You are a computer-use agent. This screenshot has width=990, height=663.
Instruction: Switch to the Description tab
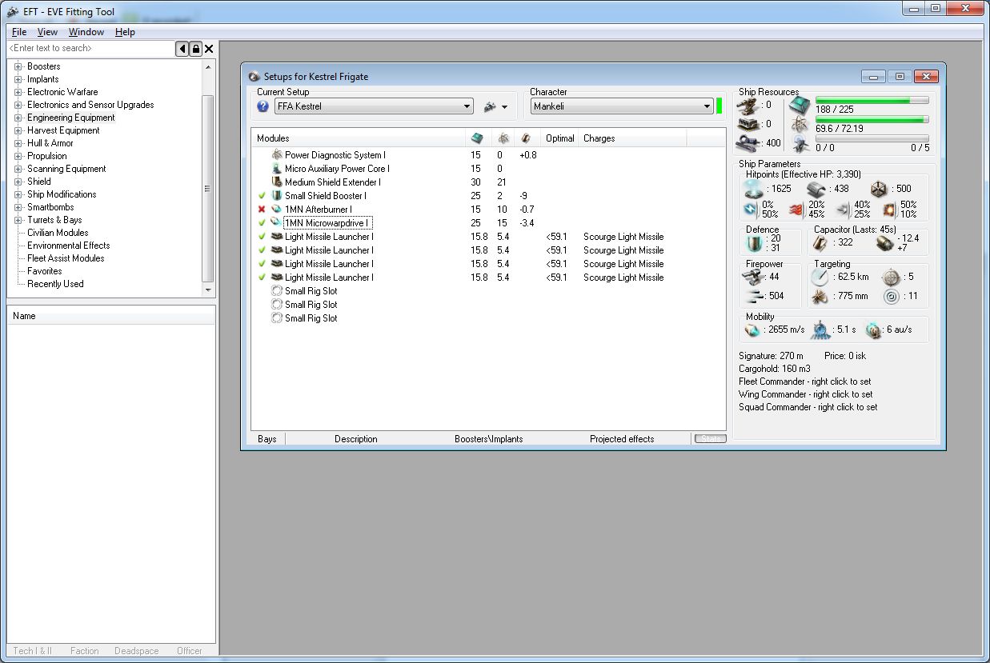[356, 439]
